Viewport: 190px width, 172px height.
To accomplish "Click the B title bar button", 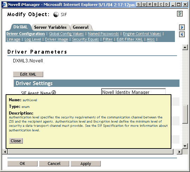I will 155,5.
